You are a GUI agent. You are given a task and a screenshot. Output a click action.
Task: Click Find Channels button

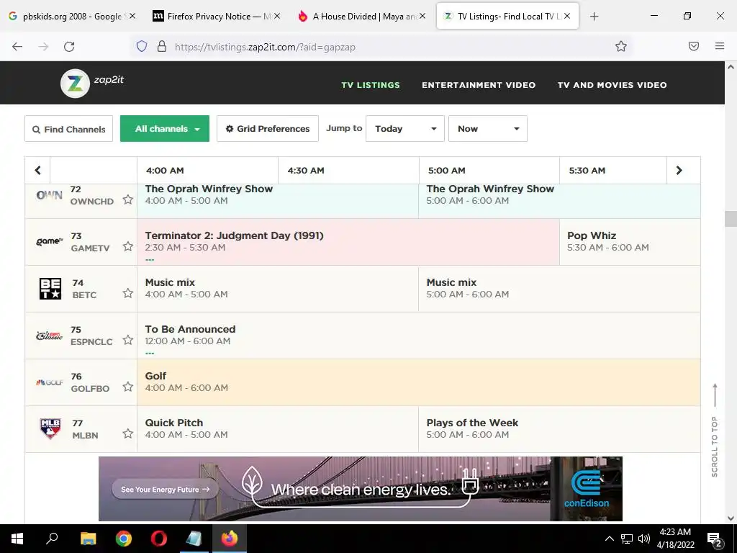pyautogui.click(x=68, y=129)
